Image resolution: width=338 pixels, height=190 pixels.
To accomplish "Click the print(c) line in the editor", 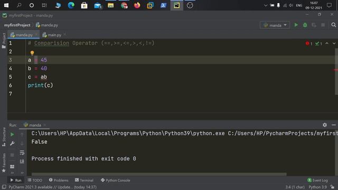I will pyautogui.click(x=40, y=85).
